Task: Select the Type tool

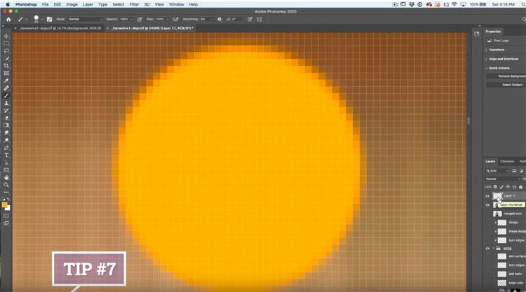Action: pos(6,155)
